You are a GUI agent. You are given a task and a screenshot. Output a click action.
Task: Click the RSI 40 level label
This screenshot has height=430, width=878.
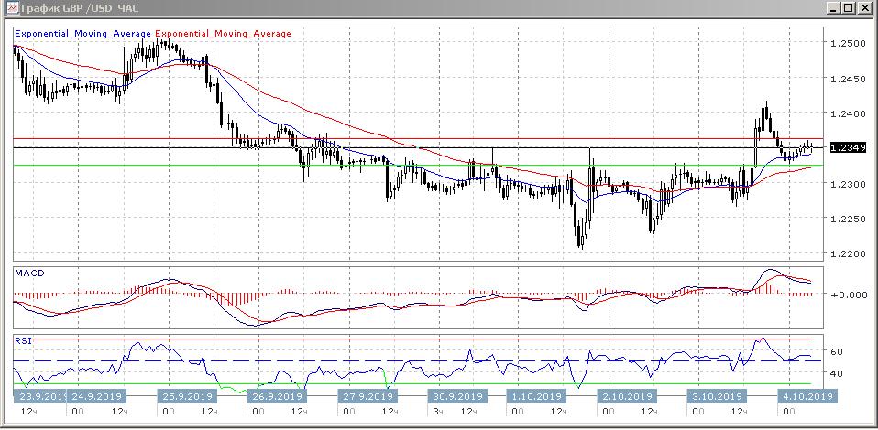838,373
